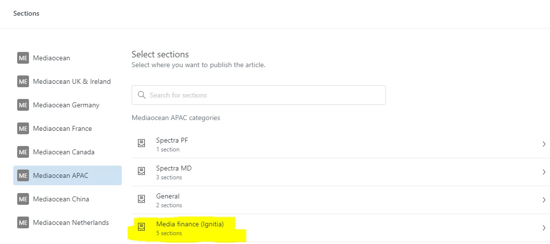Select the highlighted Mediaocean APAC brand
The image size is (550, 244).
pyautogui.click(x=61, y=175)
